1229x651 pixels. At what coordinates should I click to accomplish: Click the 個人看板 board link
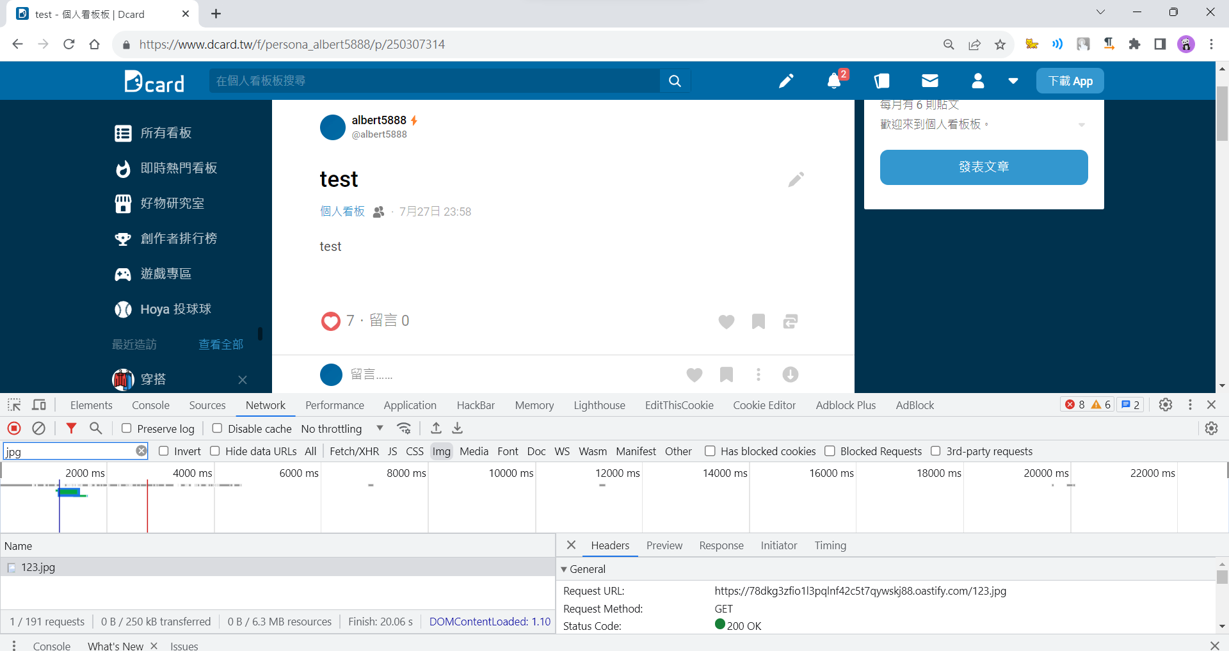coord(342,211)
